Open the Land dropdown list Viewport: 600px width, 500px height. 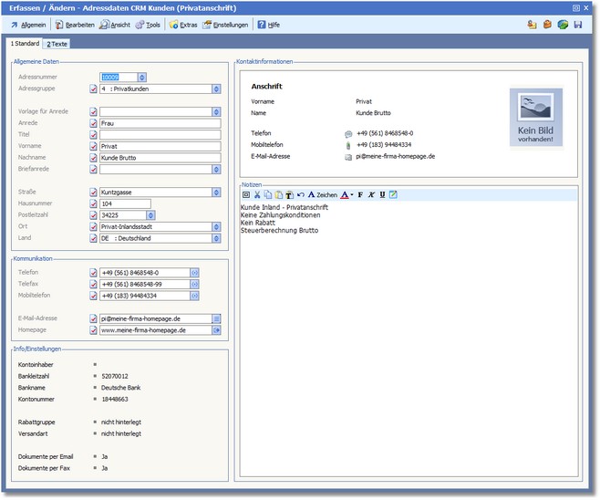tap(216, 238)
